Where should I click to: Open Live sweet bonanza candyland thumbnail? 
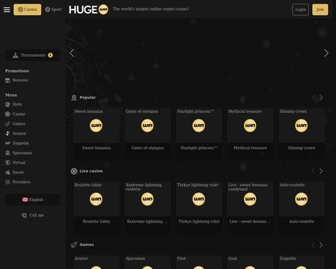250,199
